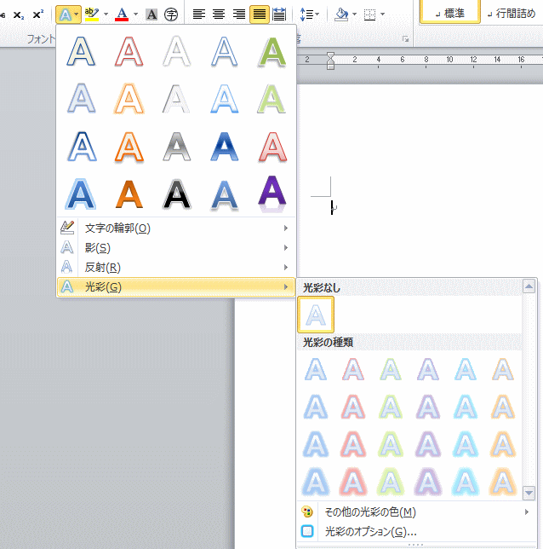
Task: Click the character shading button
Action: (151, 14)
